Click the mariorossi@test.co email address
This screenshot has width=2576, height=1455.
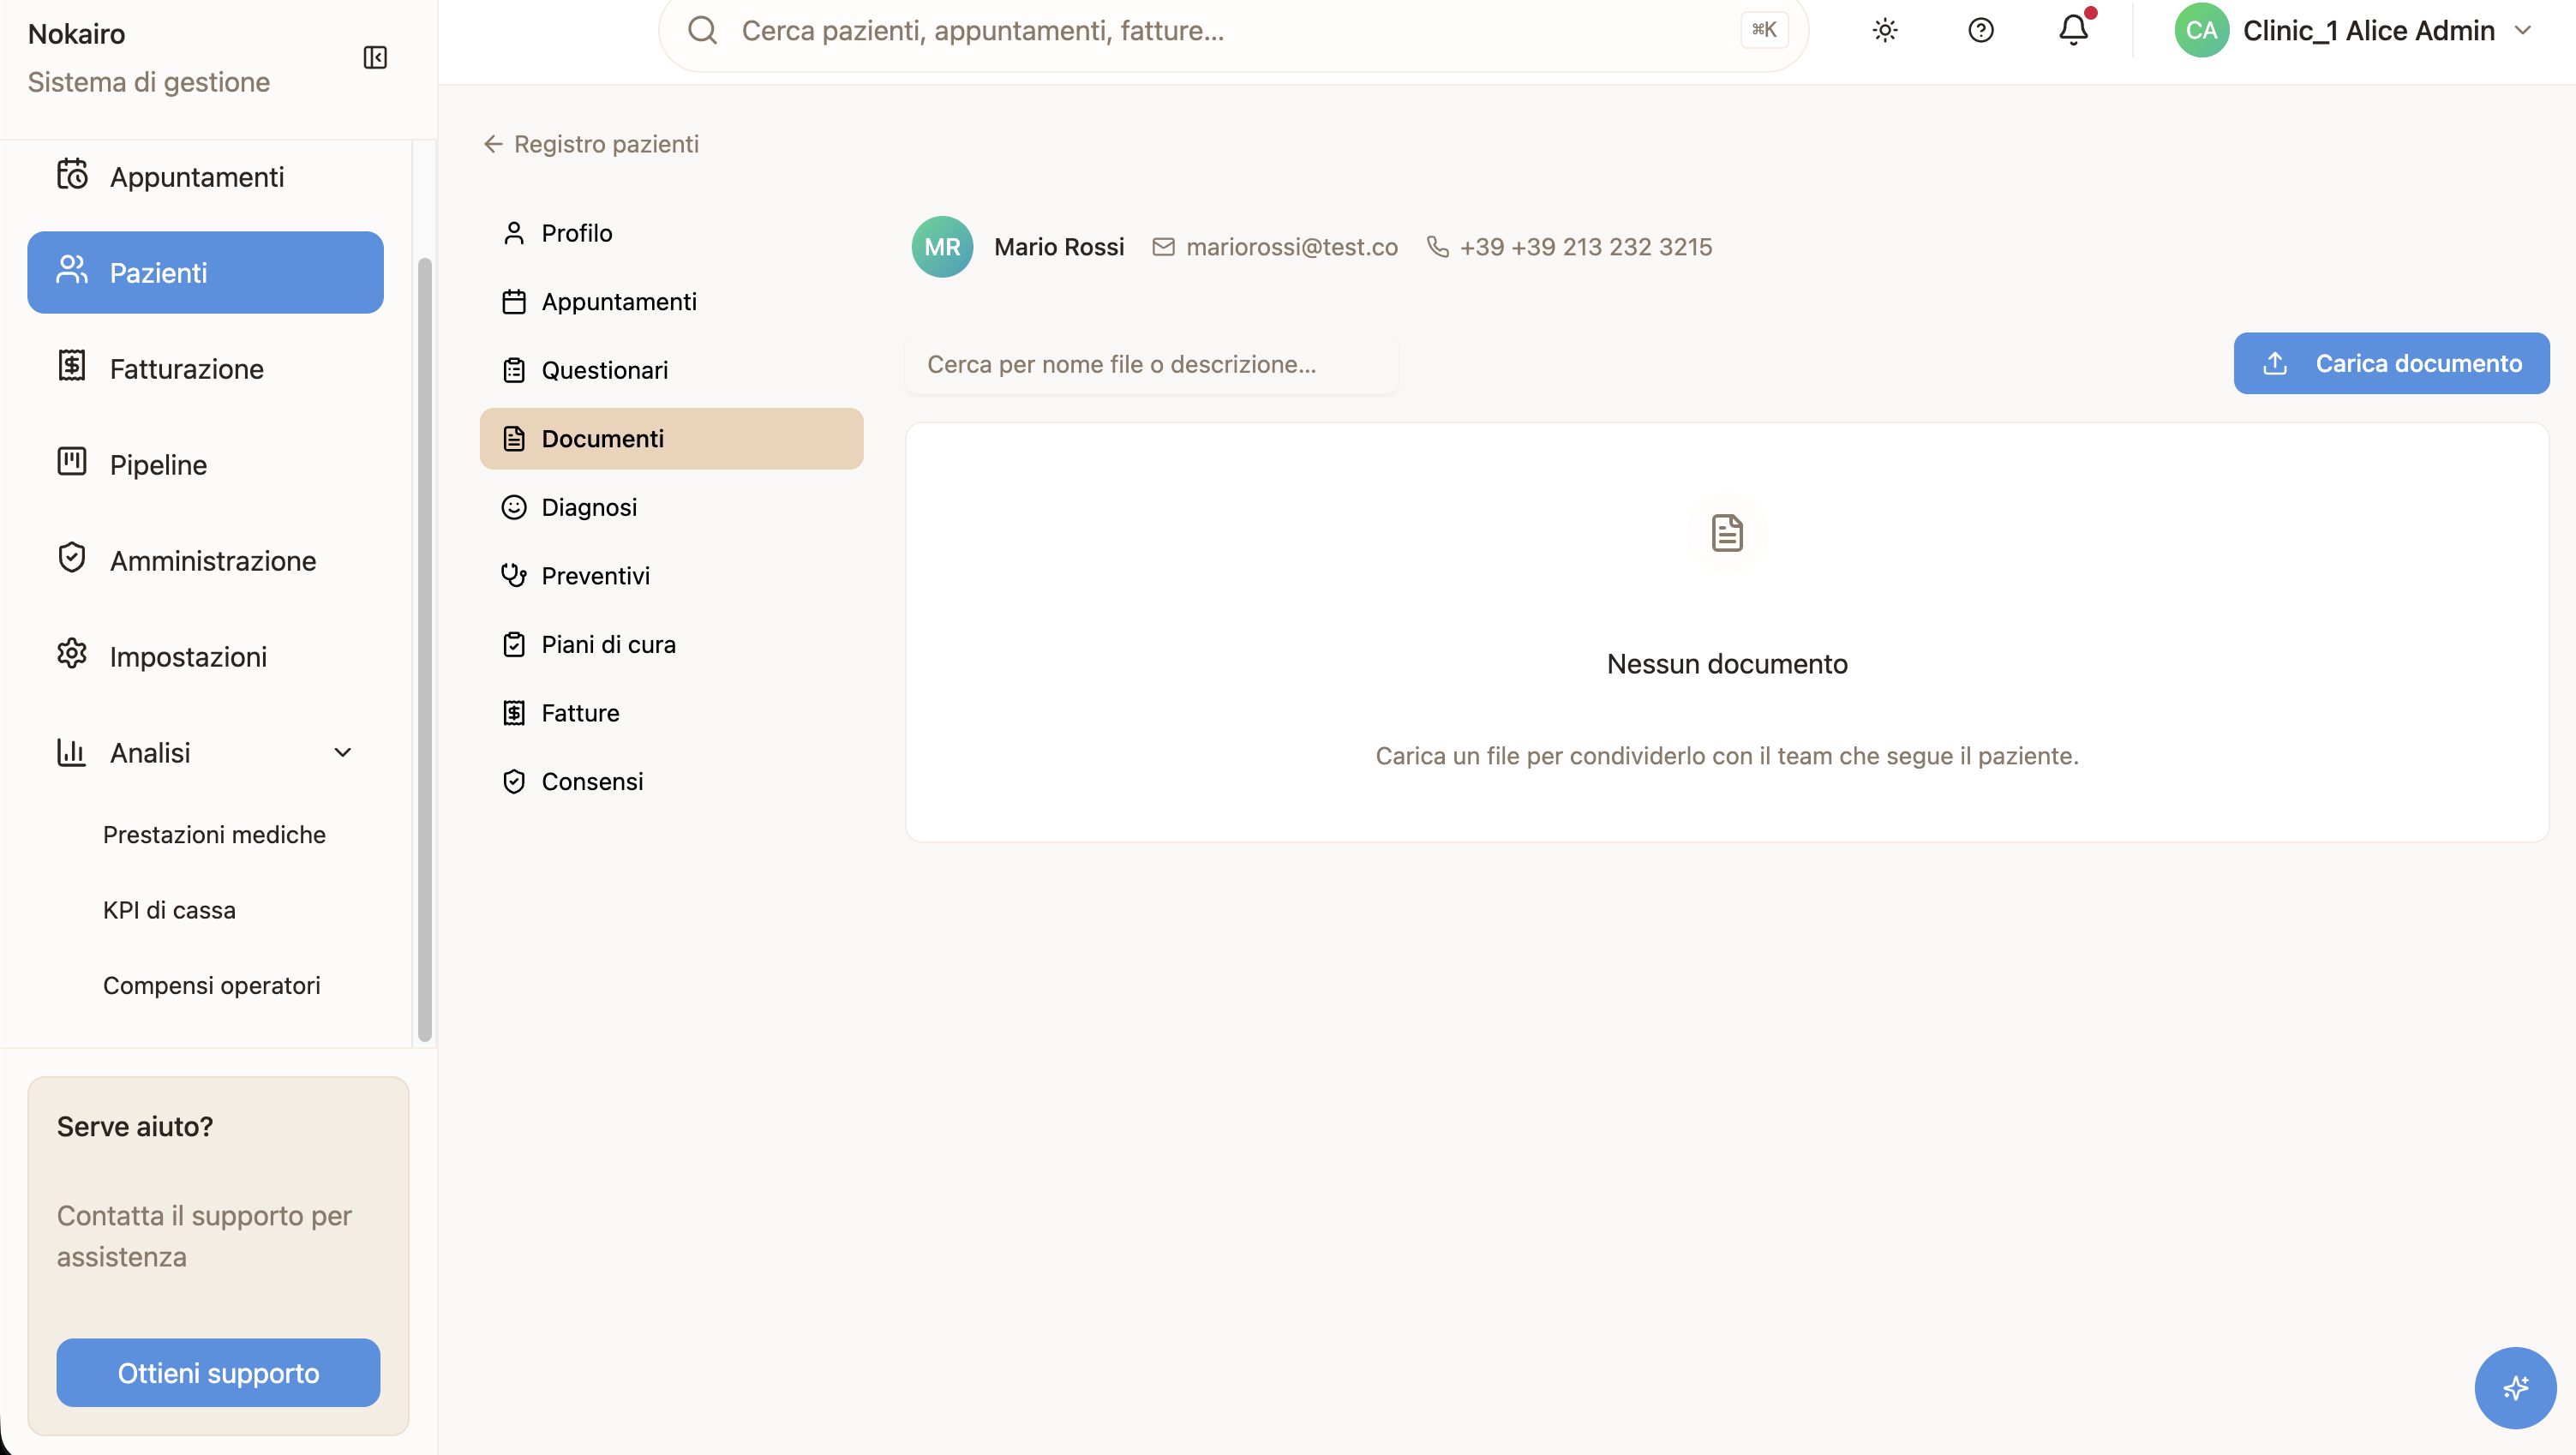[x=1291, y=247]
